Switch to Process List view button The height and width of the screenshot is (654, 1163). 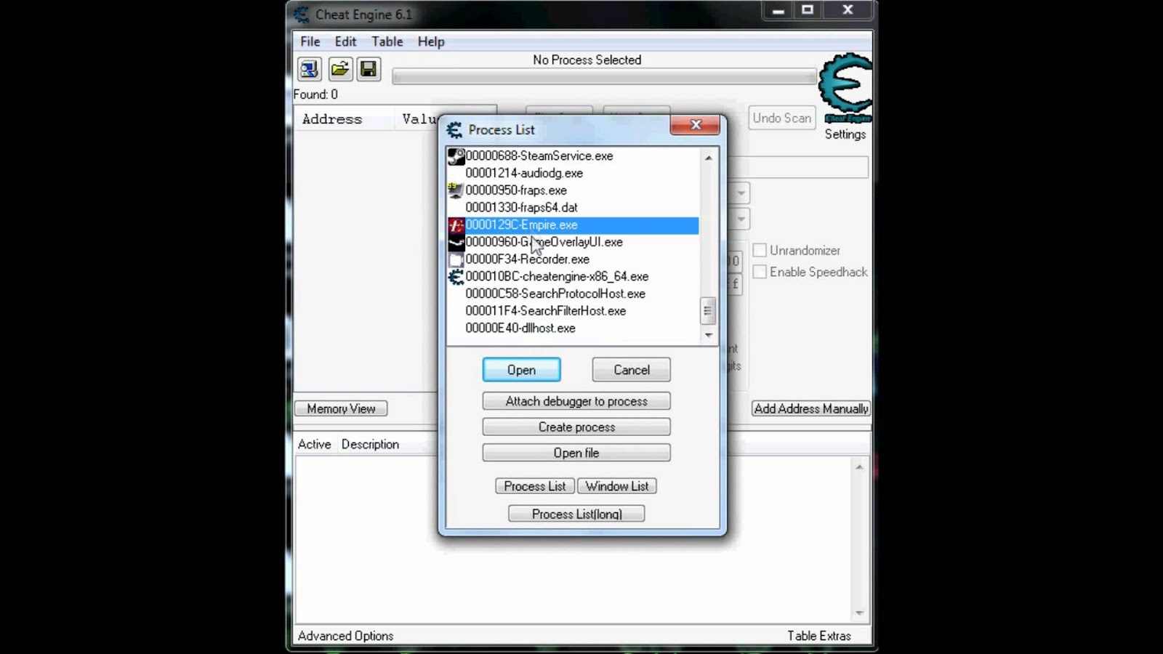[535, 486]
